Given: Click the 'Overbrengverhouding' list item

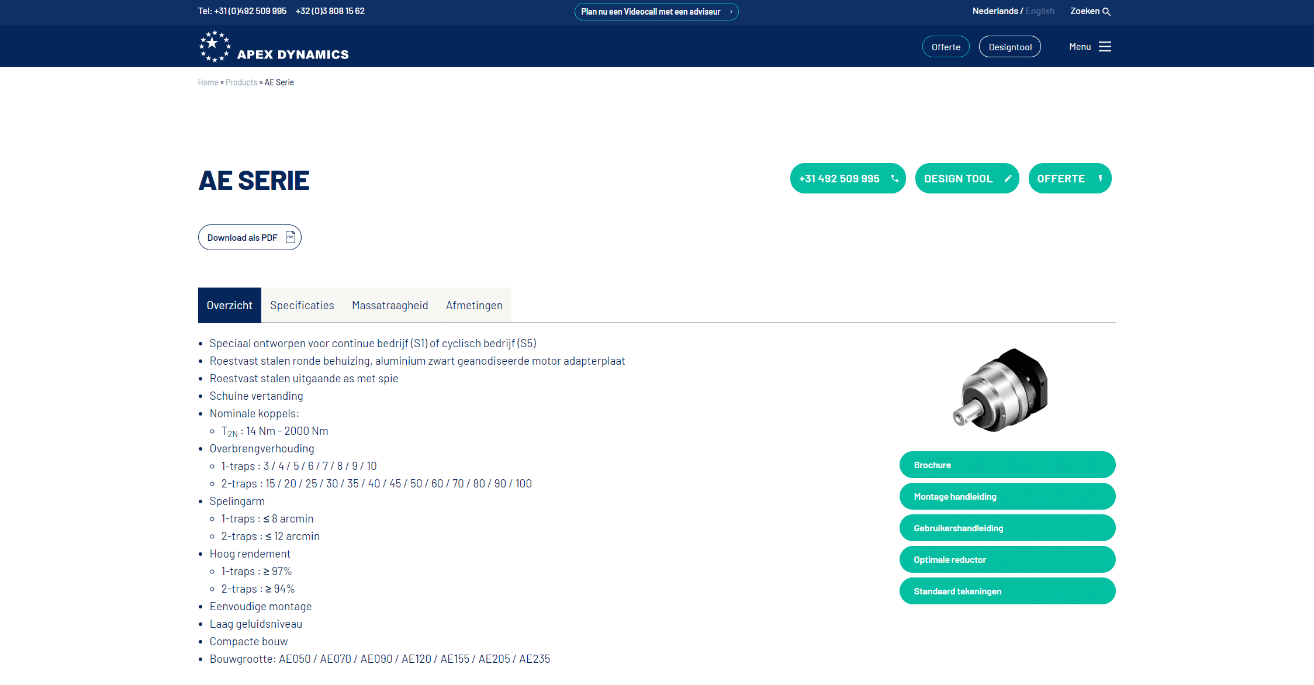Looking at the screenshot, I should click(x=262, y=448).
